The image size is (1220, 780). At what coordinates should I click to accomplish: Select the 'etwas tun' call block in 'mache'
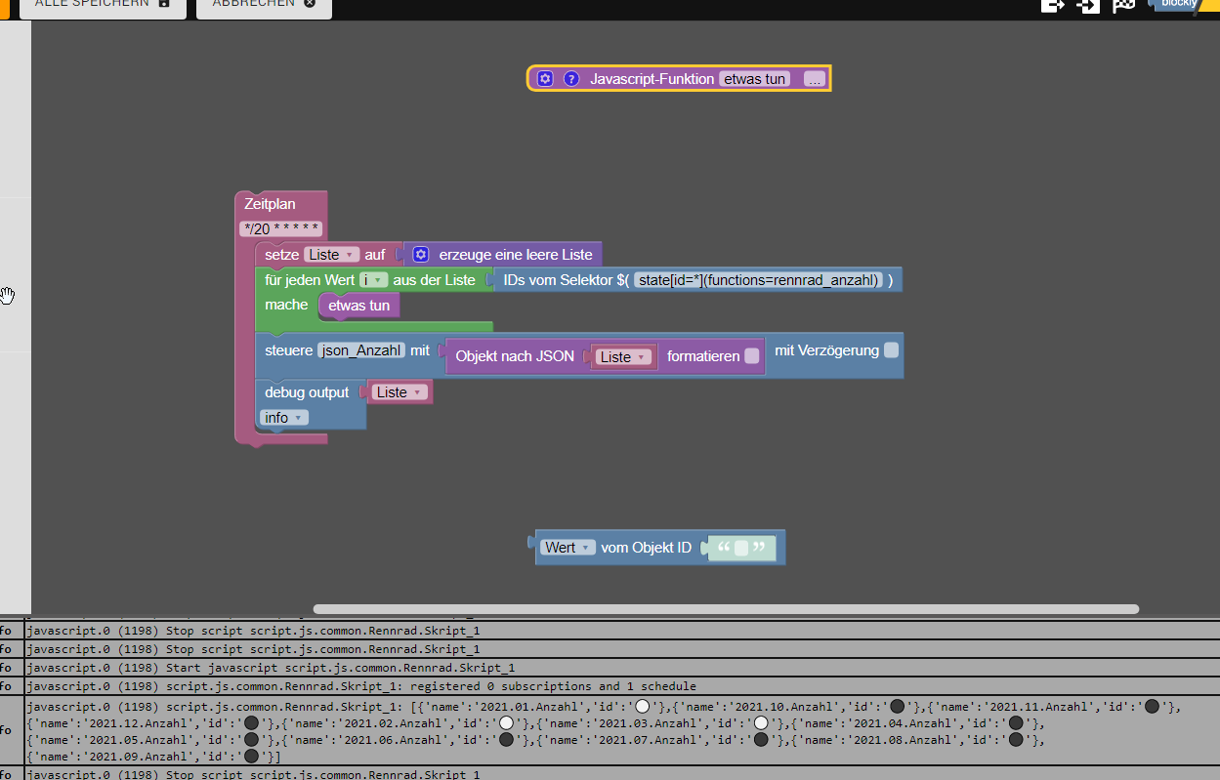[358, 306]
